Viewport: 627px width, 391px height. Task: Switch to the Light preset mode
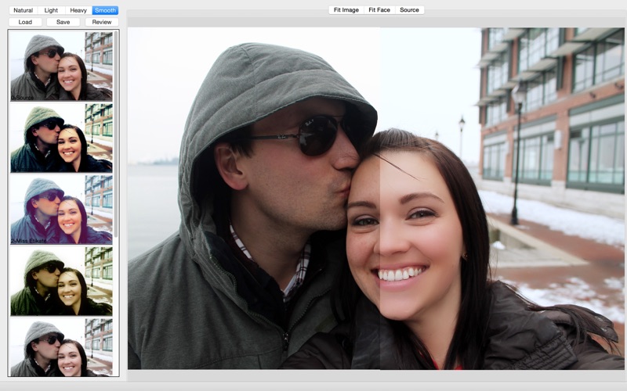[x=51, y=10]
